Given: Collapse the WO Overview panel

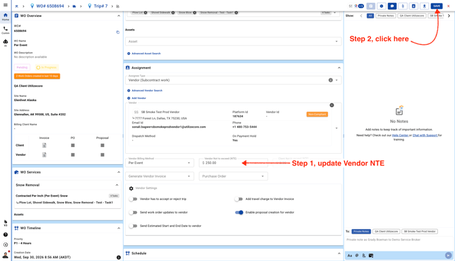Looking at the screenshot, I should (119, 16).
